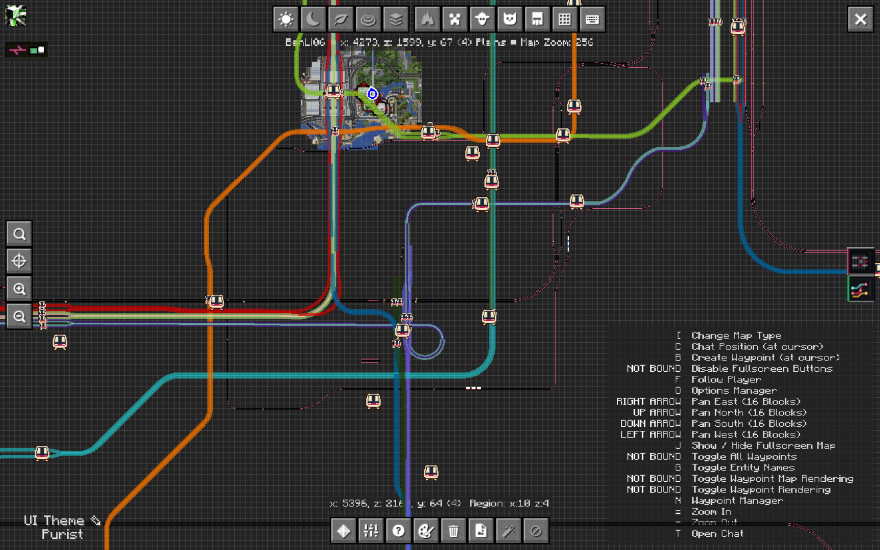Image resolution: width=880 pixels, height=550 pixels.
Task: Click the top-left bird avatar icon
Action: (16, 16)
